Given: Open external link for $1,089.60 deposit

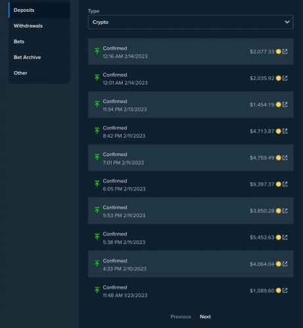Looking at the screenshot, I should click(x=285, y=291).
